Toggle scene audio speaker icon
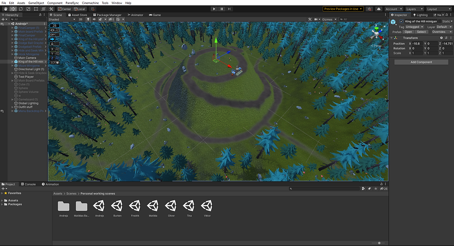The image size is (454, 246). tap(94, 19)
